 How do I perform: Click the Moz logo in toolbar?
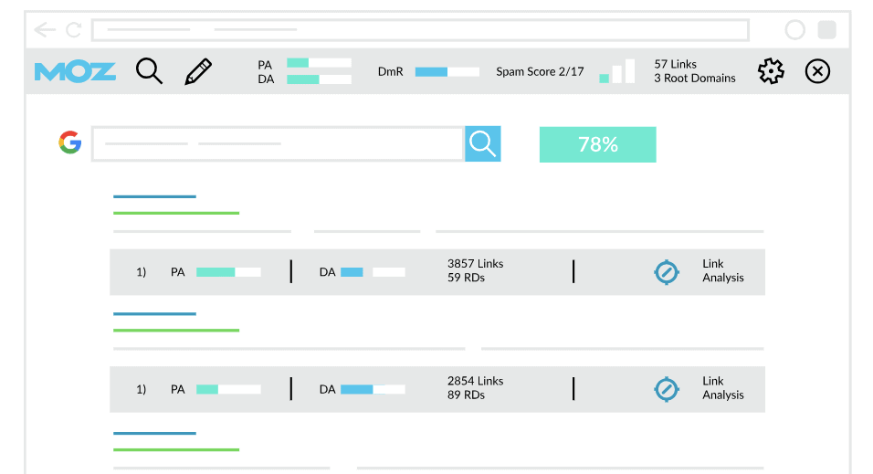pos(75,71)
